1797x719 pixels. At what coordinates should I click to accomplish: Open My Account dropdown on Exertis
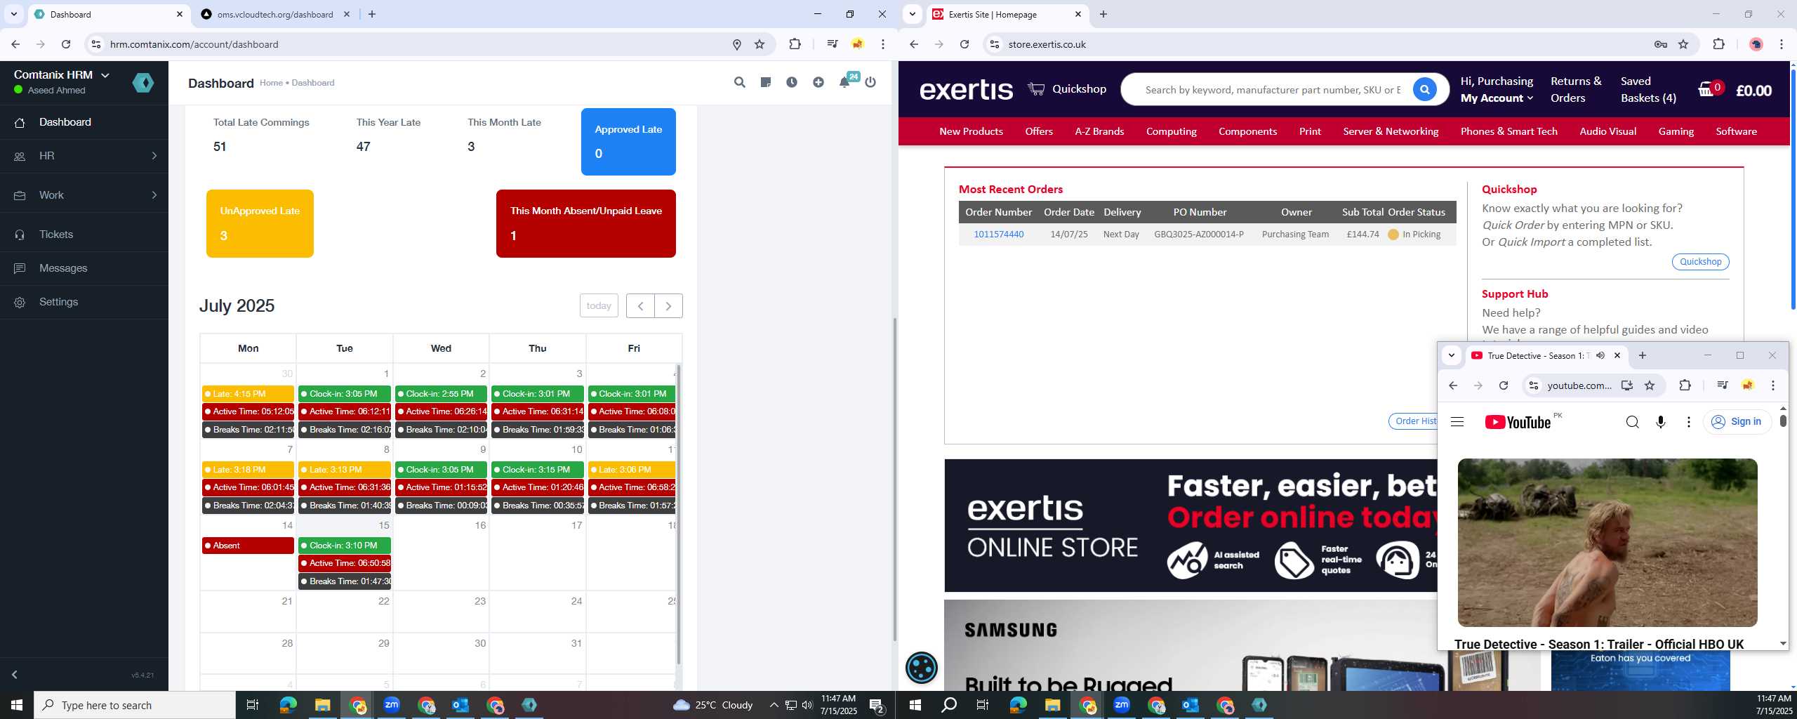point(1497,98)
